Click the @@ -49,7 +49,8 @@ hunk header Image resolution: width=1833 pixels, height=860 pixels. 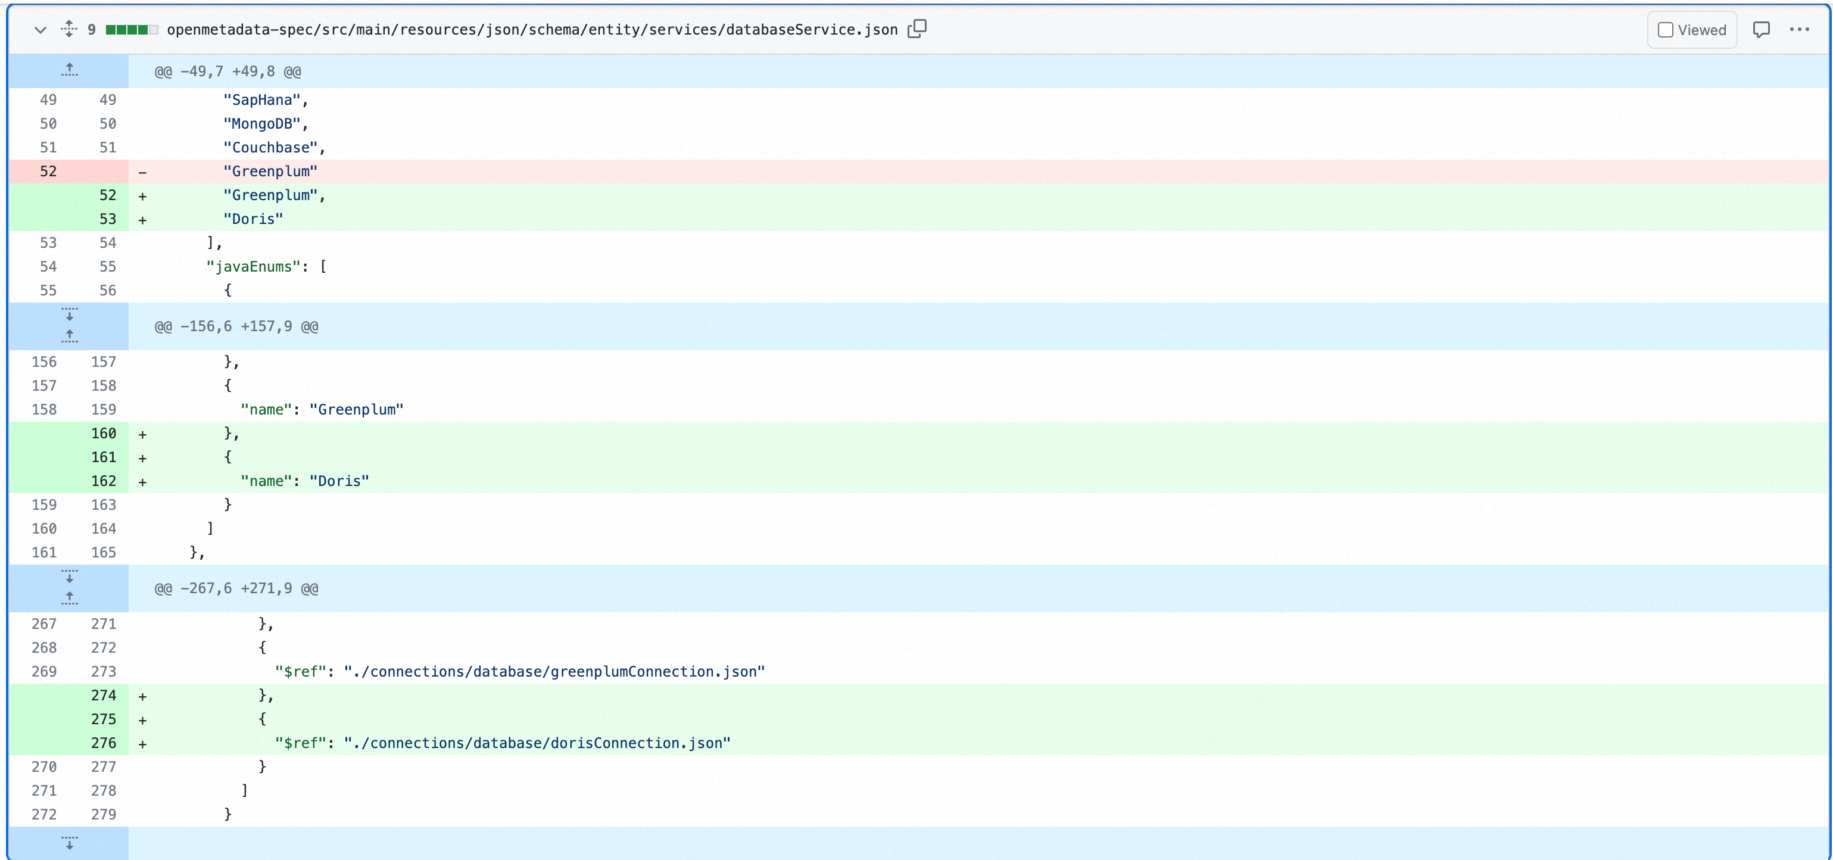[227, 72]
